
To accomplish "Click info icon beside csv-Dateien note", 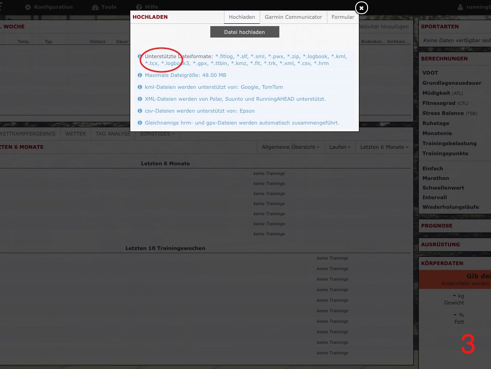I will pyautogui.click(x=140, y=111).
